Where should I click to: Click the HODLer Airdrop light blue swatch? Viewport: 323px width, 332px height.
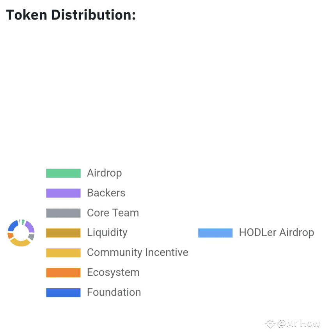click(215, 233)
